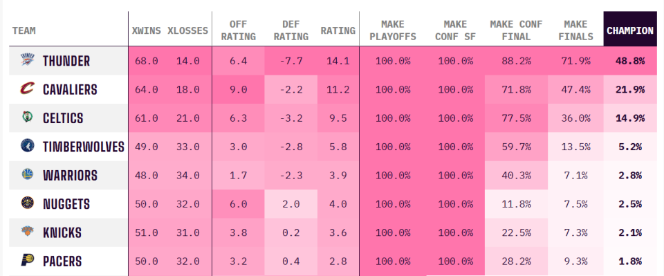This screenshot has width=664, height=276.
Task: Sort by the XWINS column header
Action: pos(146,30)
